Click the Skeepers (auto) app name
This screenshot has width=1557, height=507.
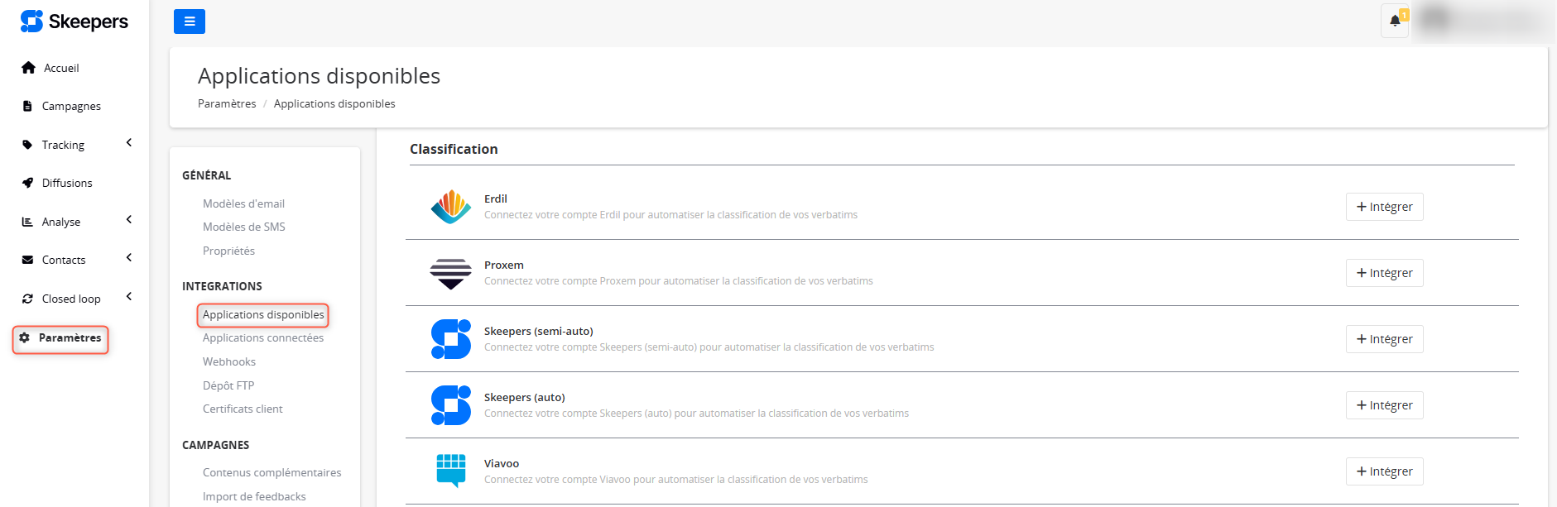[x=525, y=397]
